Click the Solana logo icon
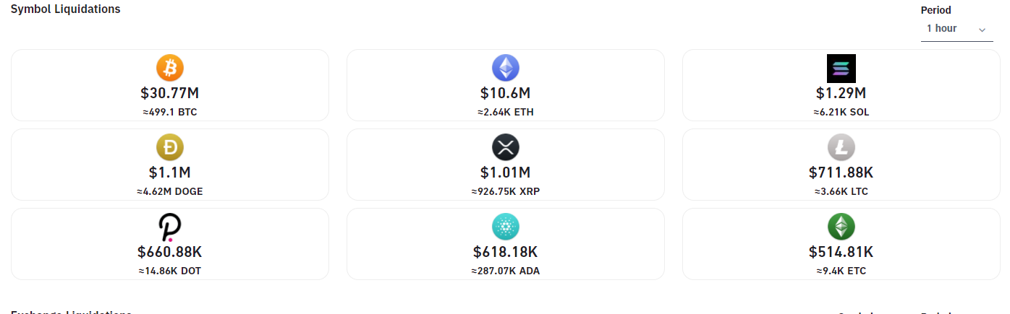The width and height of the screenshot is (1010, 314). pos(841,69)
